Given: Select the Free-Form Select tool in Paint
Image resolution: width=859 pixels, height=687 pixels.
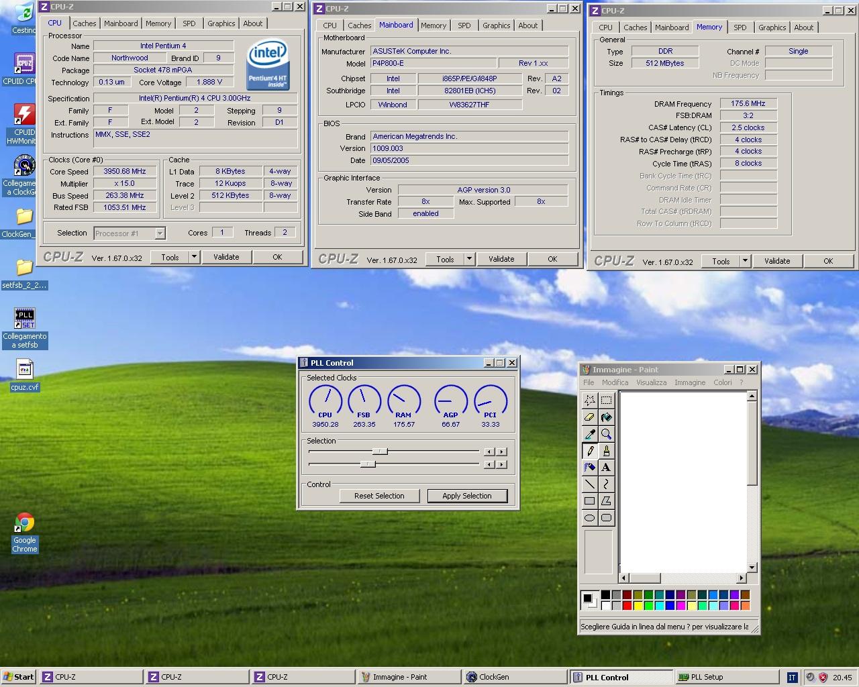Looking at the screenshot, I should point(589,401).
